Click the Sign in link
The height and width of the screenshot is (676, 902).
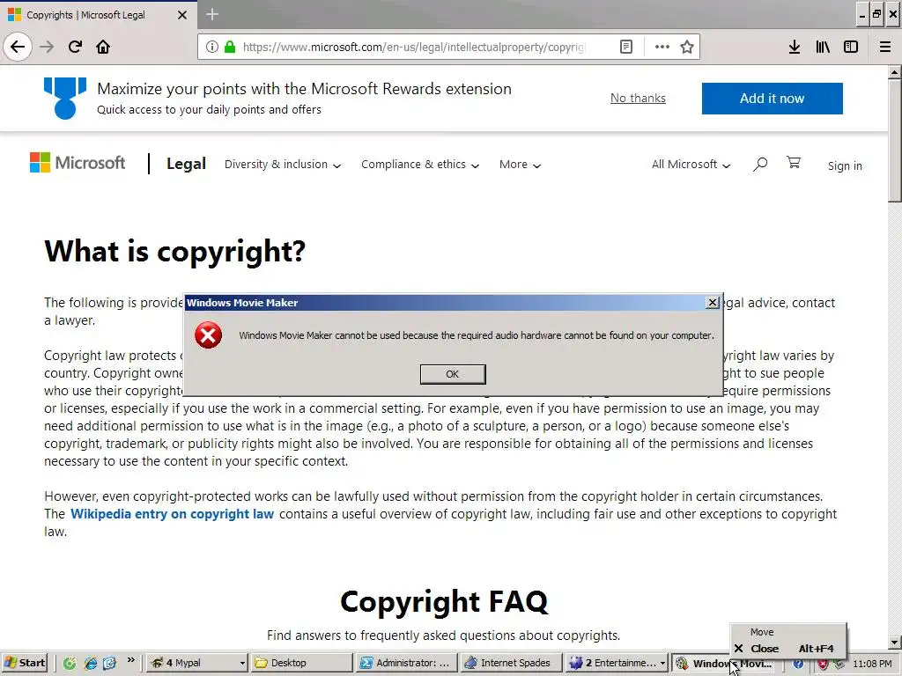[x=845, y=165]
